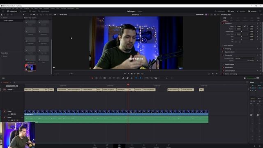Open the Composite Mode dropdown
The image size is (263, 148).
[244, 58]
